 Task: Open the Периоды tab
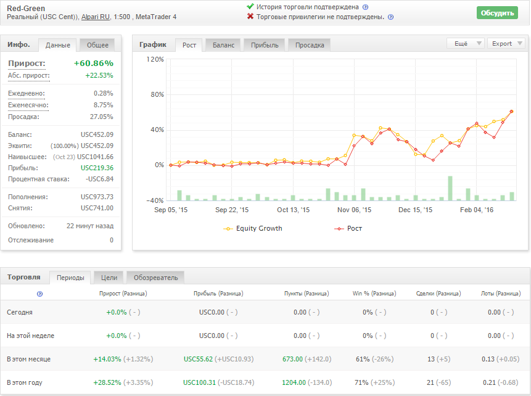[70, 278]
